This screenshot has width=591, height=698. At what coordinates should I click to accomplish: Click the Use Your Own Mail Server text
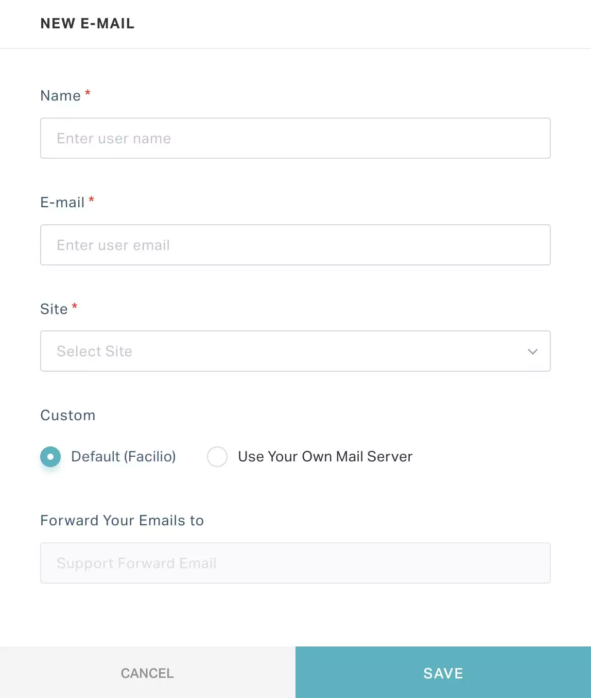click(x=325, y=456)
